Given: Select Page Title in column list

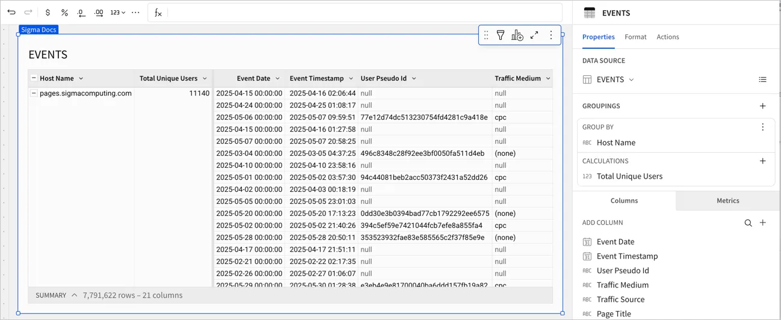Looking at the screenshot, I should [614, 314].
